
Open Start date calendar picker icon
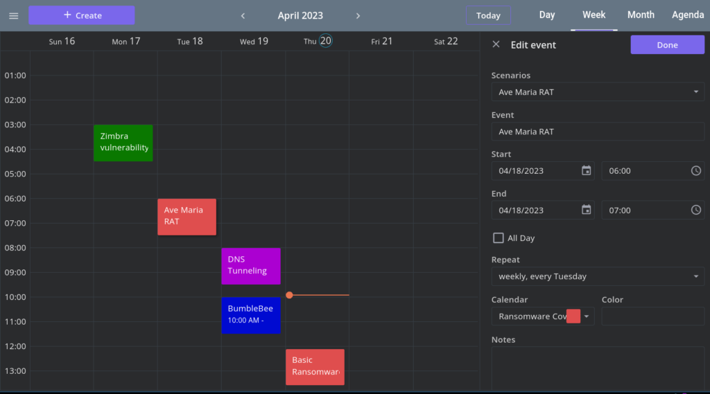pyautogui.click(x=586, y=170)
